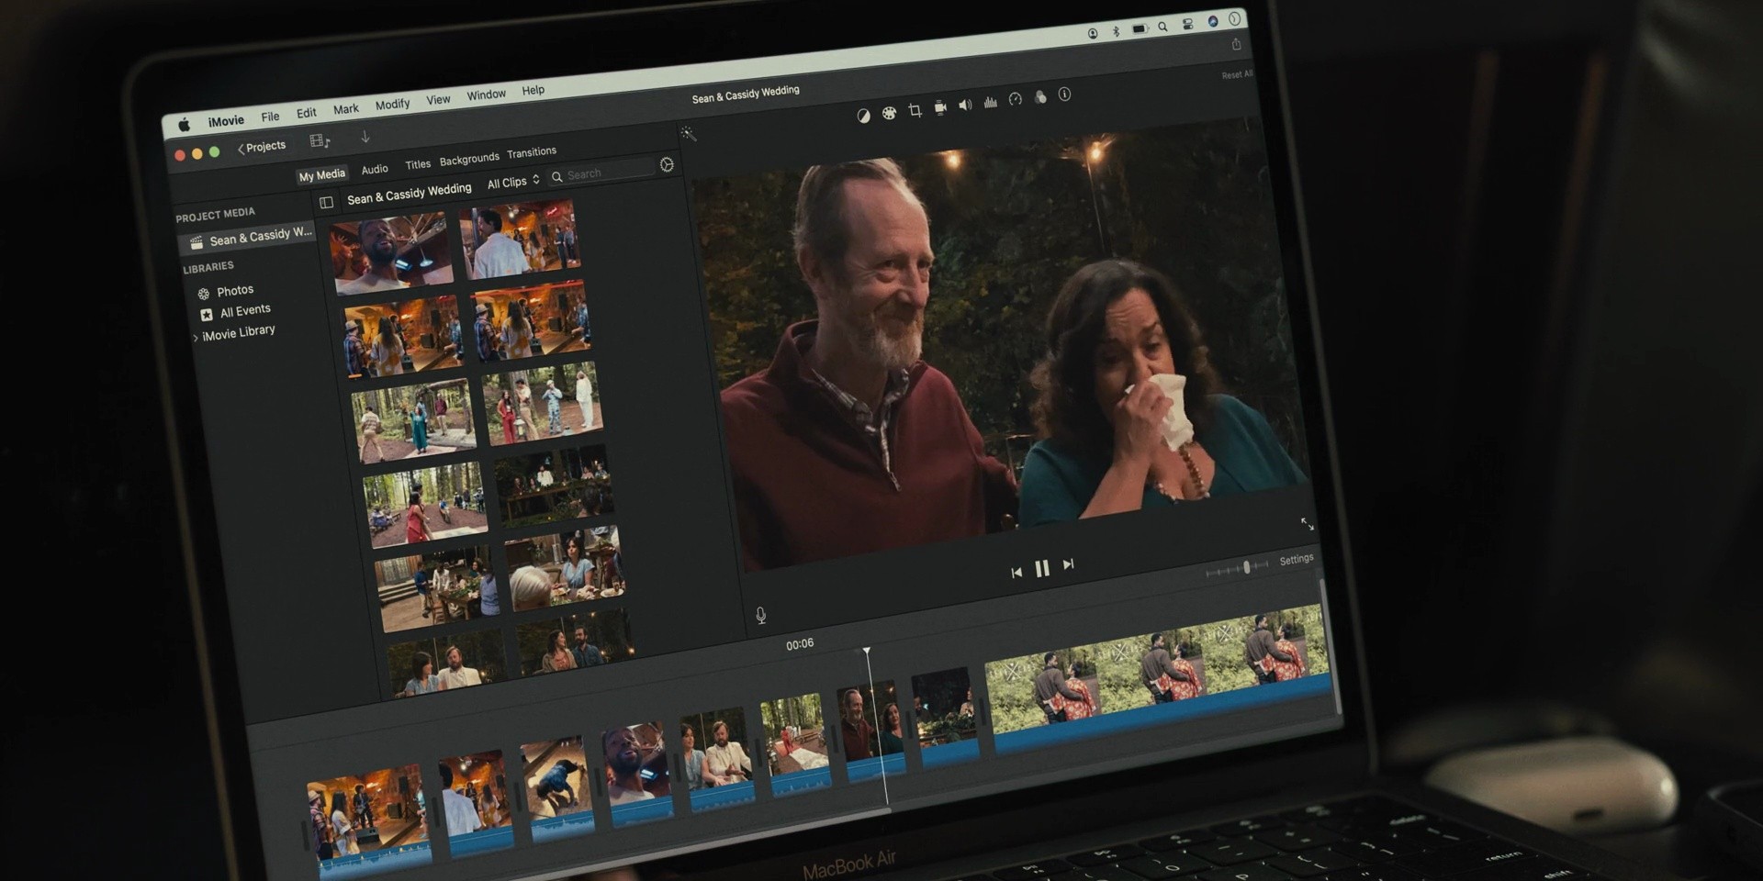Select the cropping tool
Screen dimensions: 1763x881
pyautogui.click(x=915, y=110)
